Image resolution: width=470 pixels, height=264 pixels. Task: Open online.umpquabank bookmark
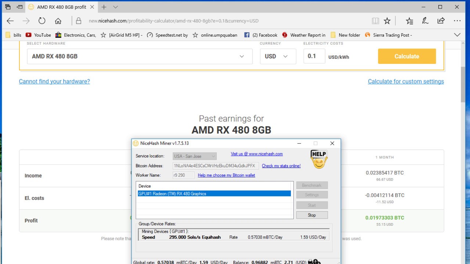tap(215, 35)
